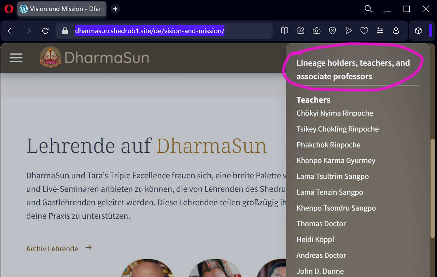Click the purple sidebar strip toggle
Screen dimensions: 437x277
pos(430,31)
